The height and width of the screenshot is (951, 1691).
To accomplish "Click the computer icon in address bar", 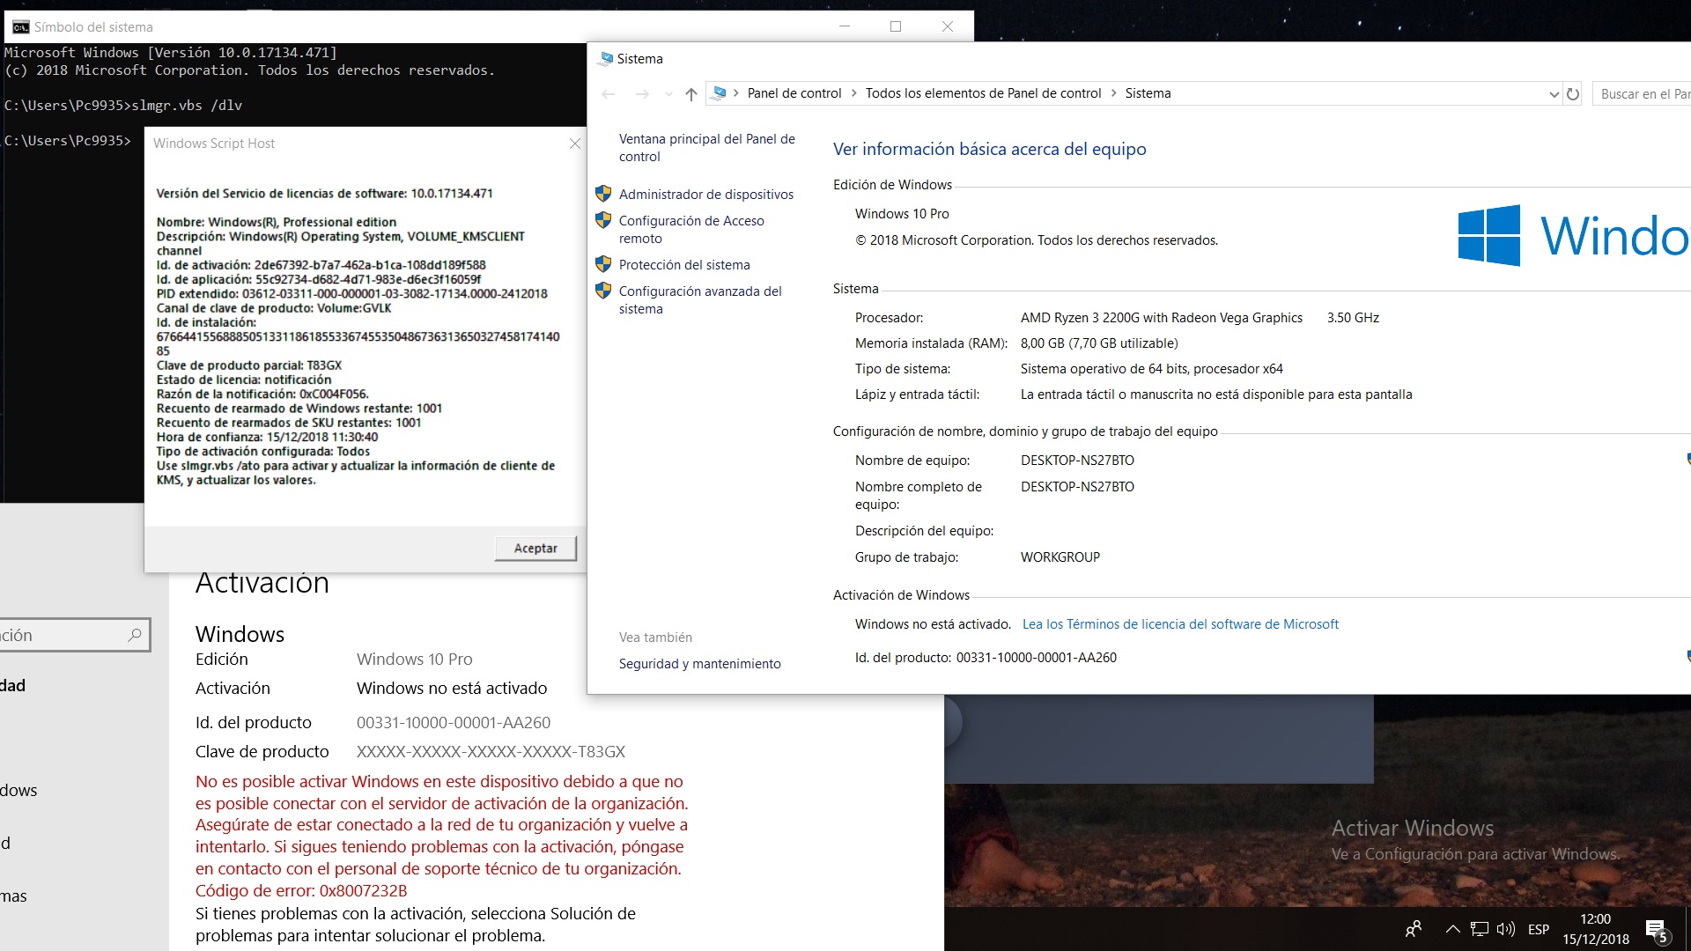I will [x=720, y=92].
